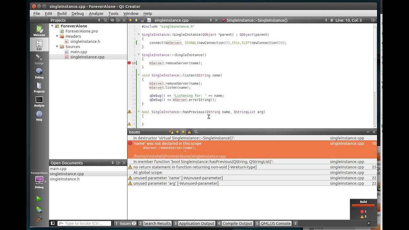This screenshot has width=409, height=230.
Task: Switch to Edit mode
Action: (39, 45)
